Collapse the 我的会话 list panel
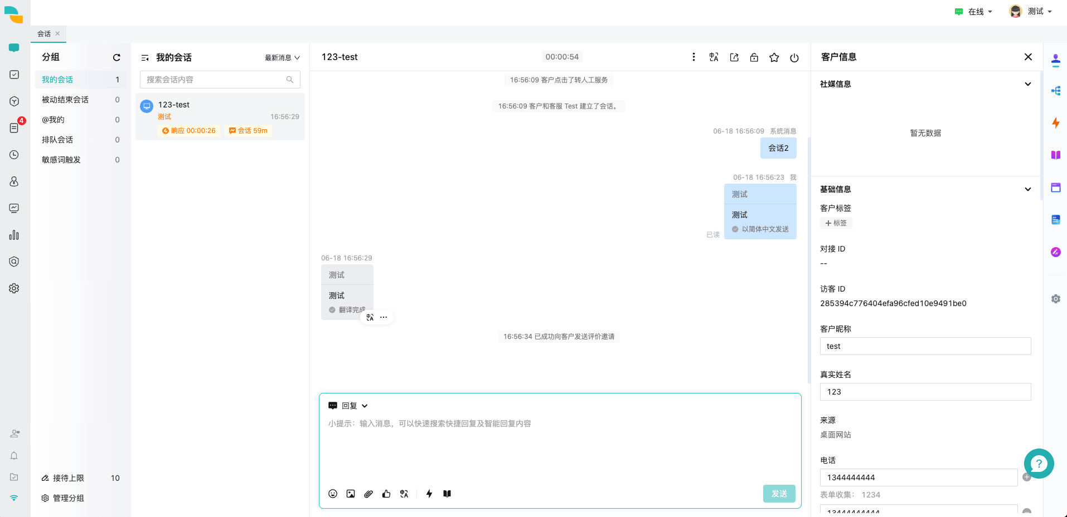Viewport: 1067px width, 517px height. click(145, 58)
